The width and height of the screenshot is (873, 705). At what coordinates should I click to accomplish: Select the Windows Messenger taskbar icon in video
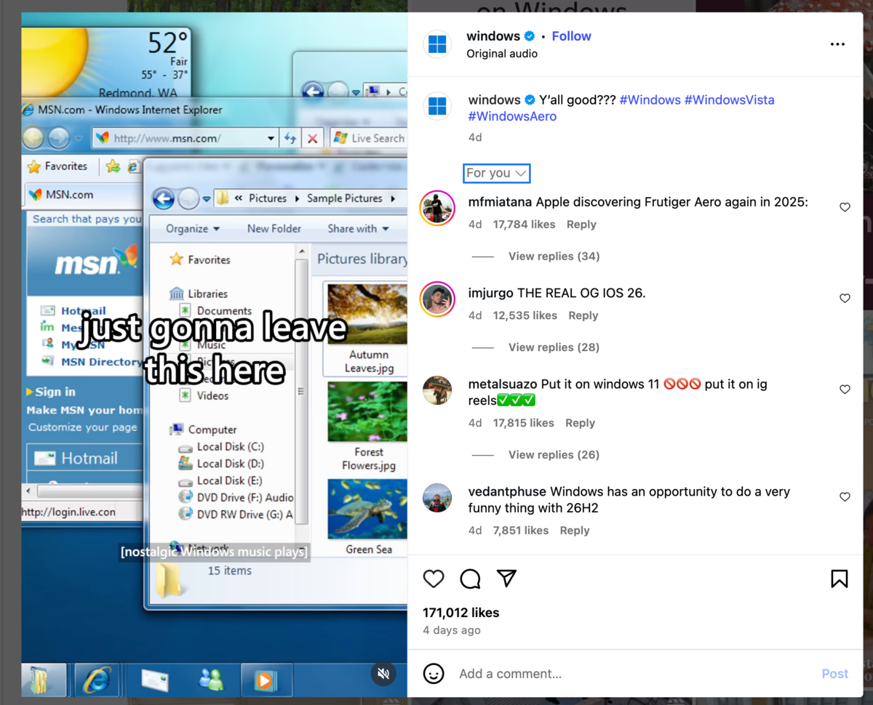point(212,681)
